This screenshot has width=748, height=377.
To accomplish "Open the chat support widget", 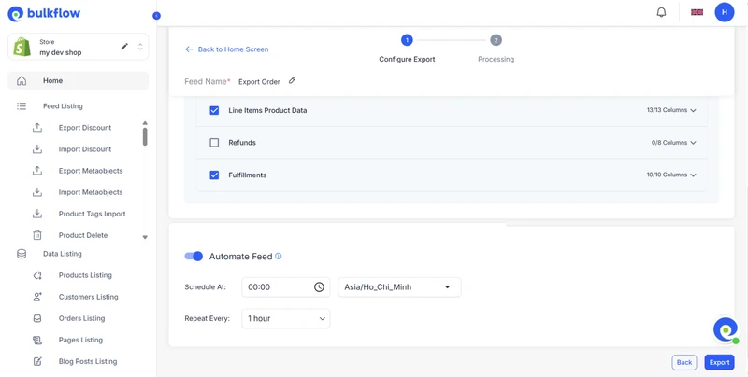I will click(x=726, y=330).
